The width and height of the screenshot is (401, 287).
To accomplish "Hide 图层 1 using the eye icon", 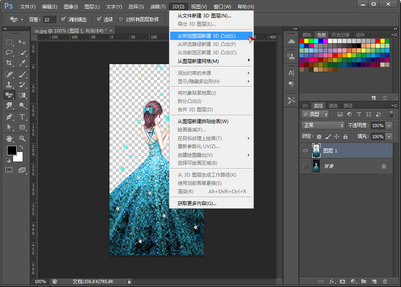I will (x=305, y=150).
